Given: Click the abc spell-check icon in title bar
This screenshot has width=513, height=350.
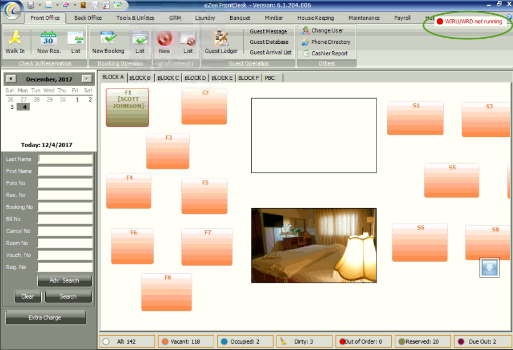Looking at the screenshot, I should tap(106, 5).
